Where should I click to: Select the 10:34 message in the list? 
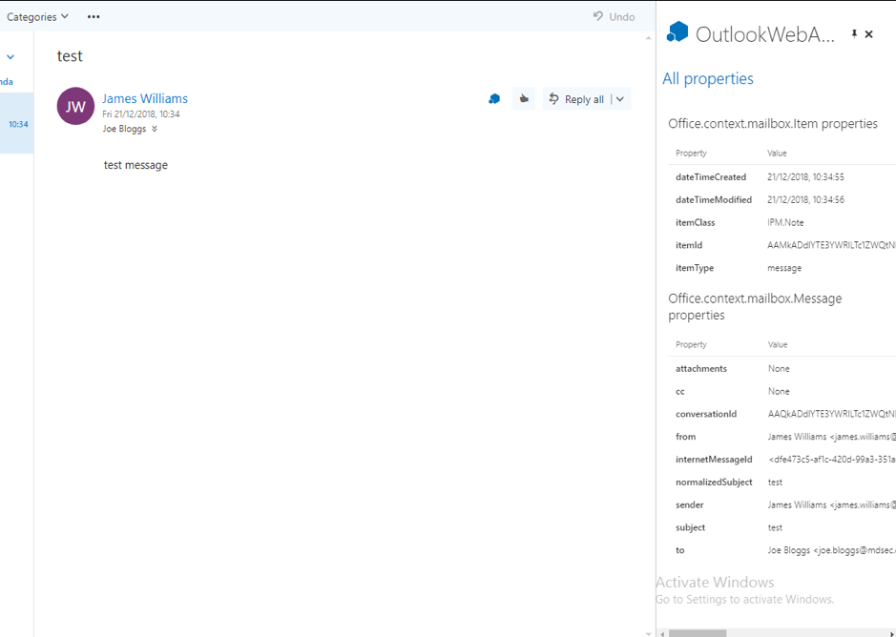pos(18,124)
